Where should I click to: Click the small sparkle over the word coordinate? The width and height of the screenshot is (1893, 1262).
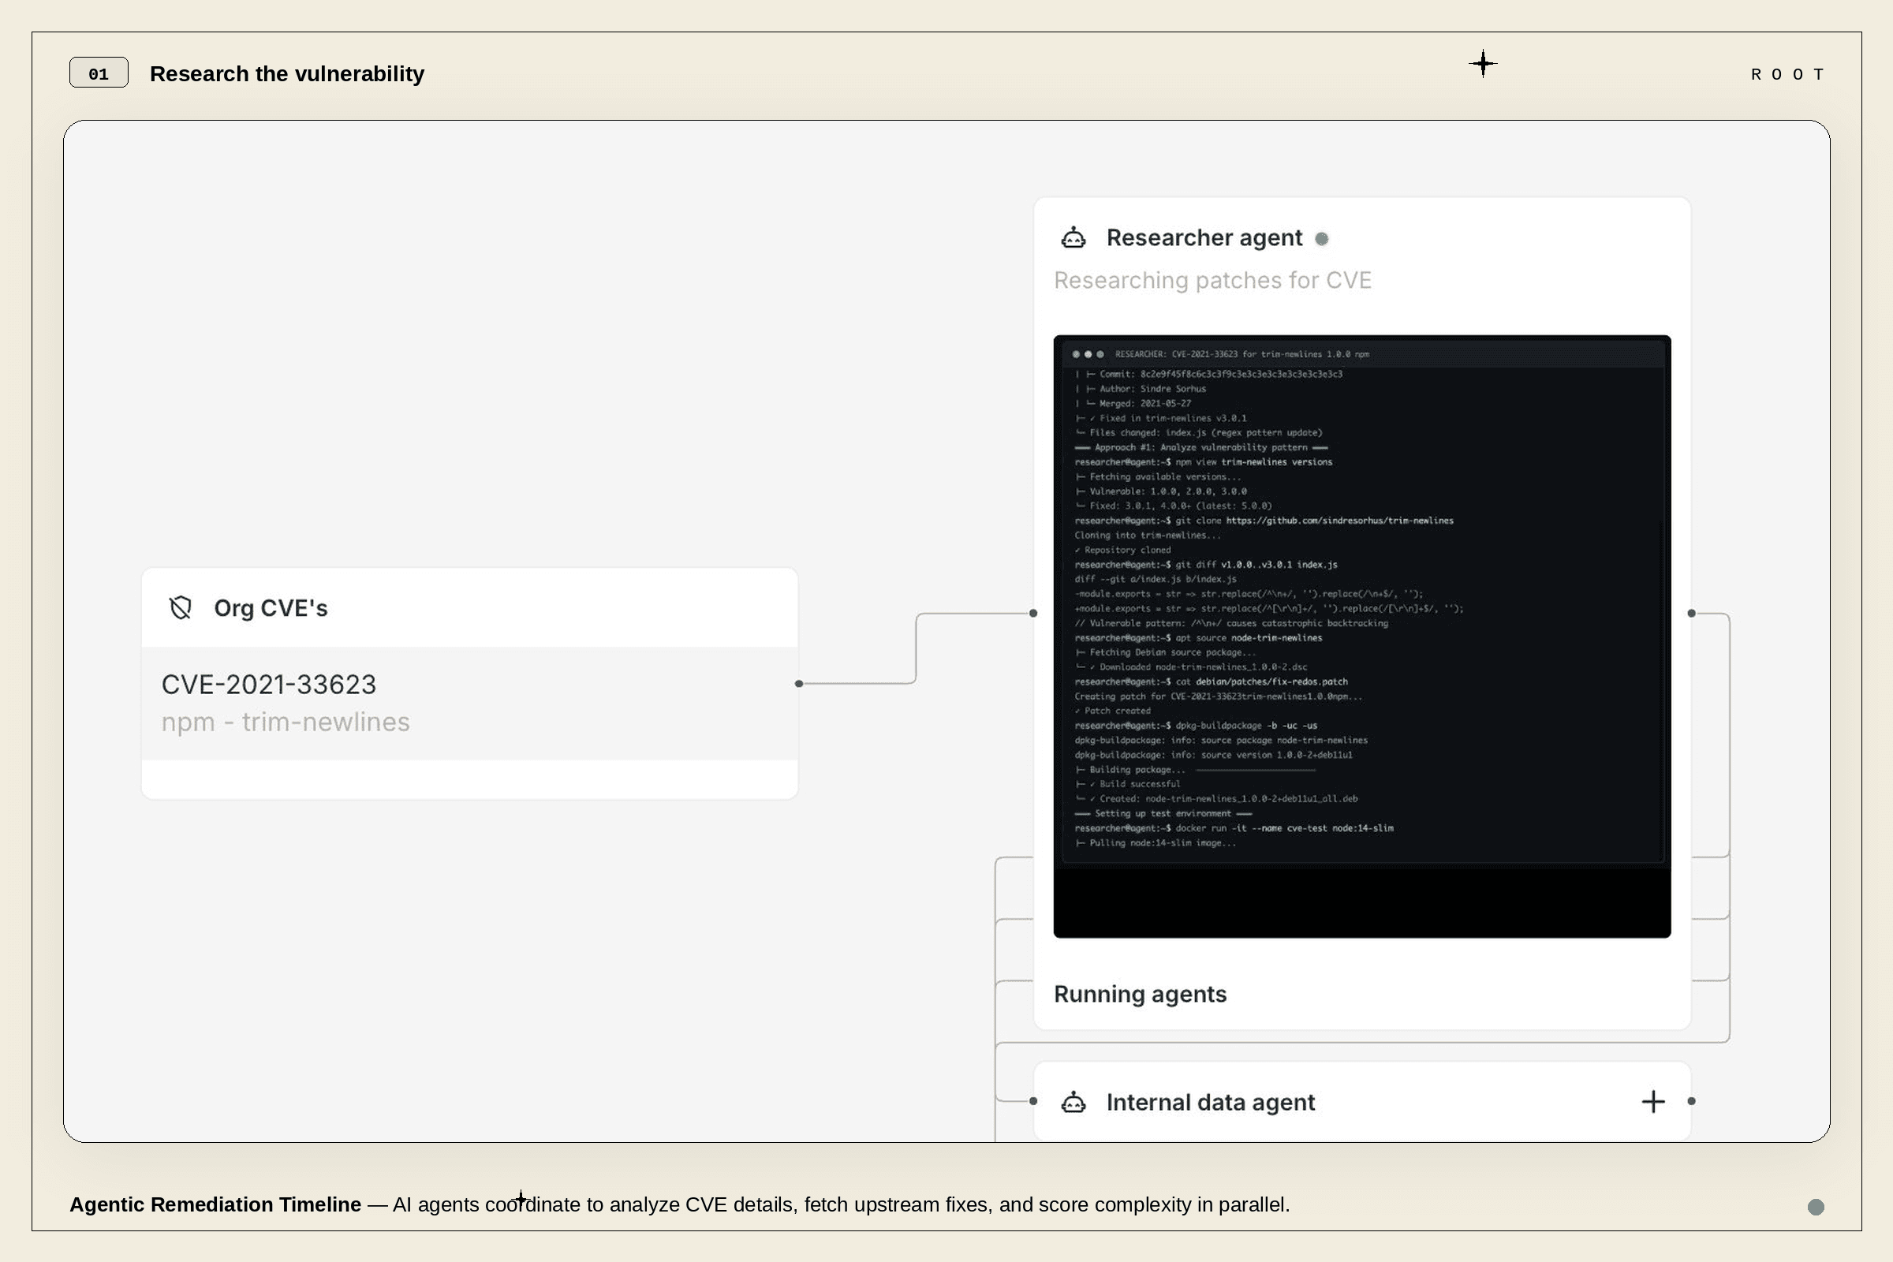pos(521,1199)
